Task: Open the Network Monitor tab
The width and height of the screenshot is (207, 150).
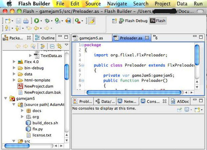Action: coord(127,102)
